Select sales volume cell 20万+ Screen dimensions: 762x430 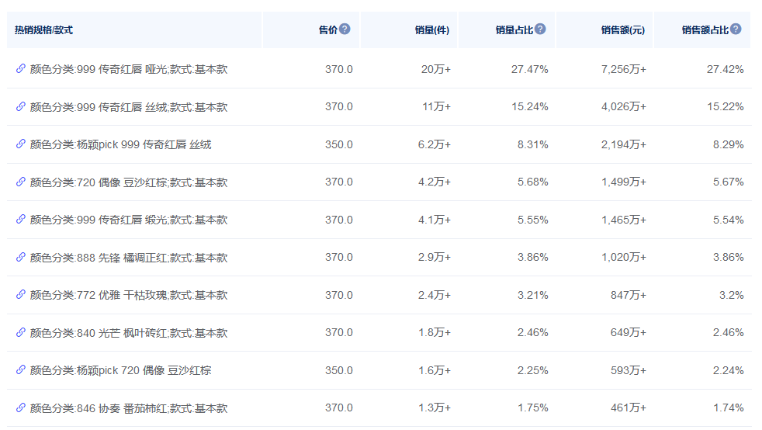436,70
